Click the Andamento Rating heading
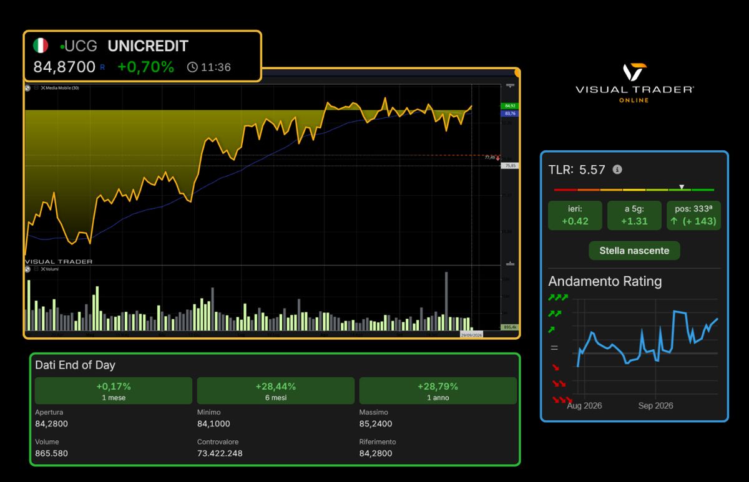749x482 pixels. [x=605, y=281]
